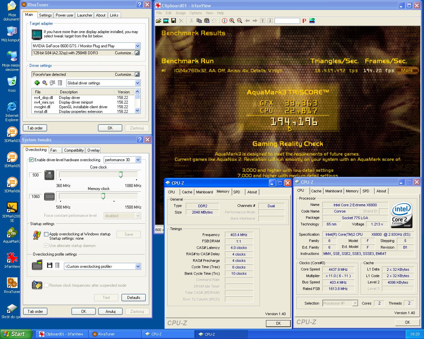Image resolution: width=424 pixels, height=339 pixels.
Task: Click the Save disk icon in IrfanView
Action: [x=174, y=21]
